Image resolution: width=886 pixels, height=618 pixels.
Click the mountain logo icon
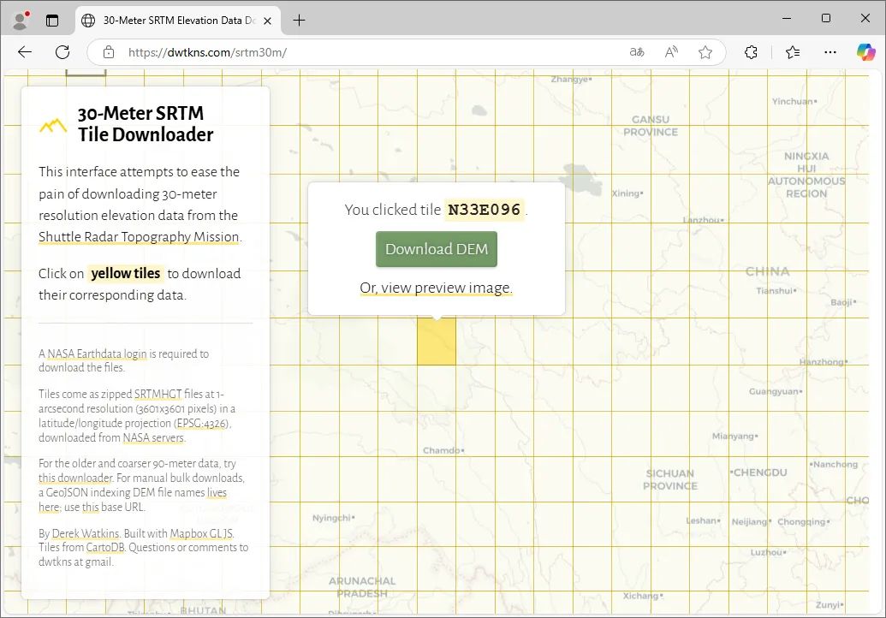[x=53, y=123]
